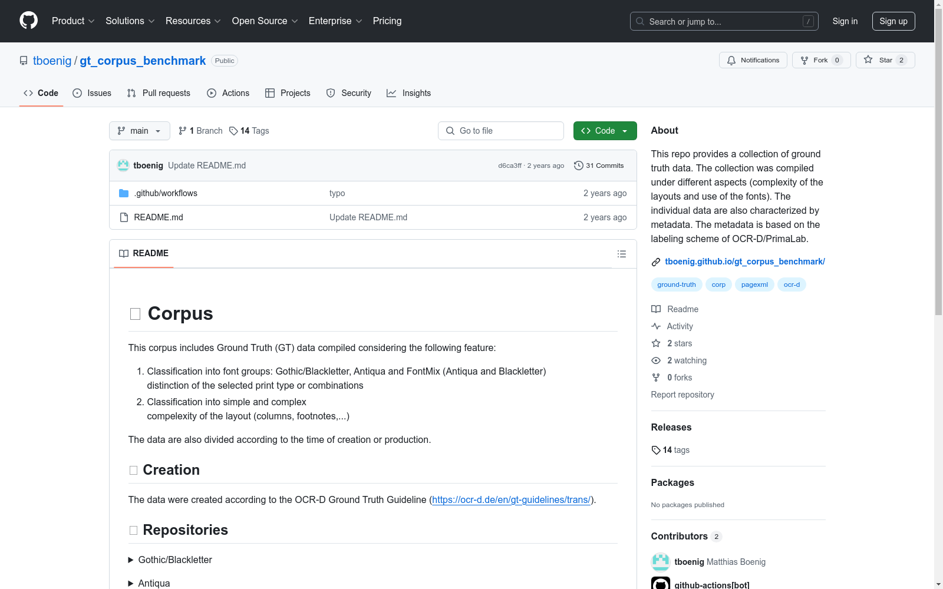
Task: Click the search magnifier icon in header
Action: click(x=640, y=21)
